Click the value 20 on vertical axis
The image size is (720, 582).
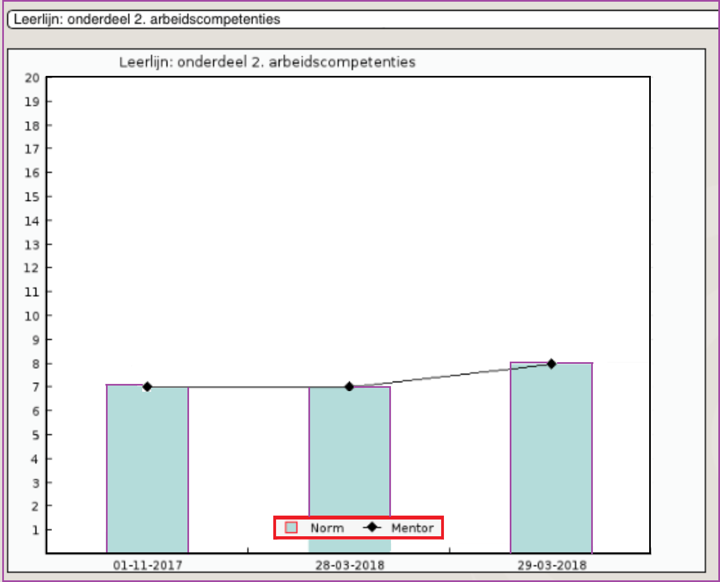[x=32, y=78]
